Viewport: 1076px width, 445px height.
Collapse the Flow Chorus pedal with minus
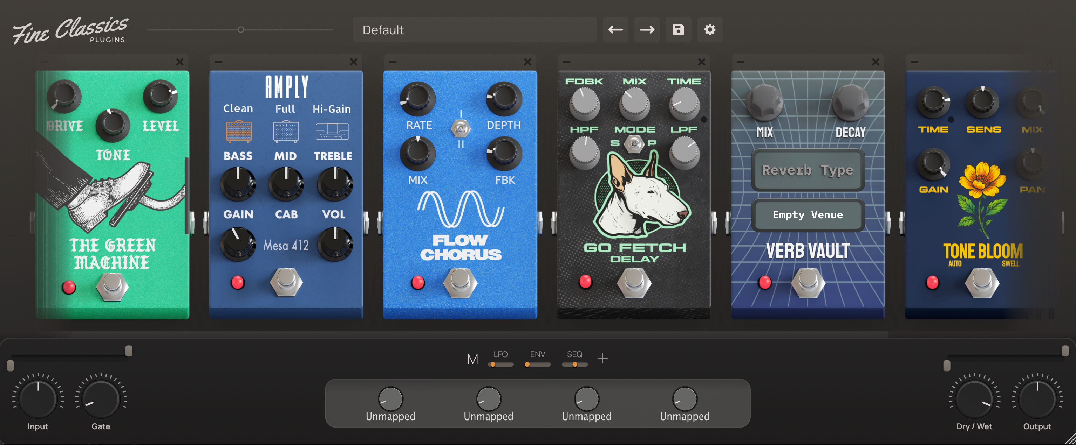[392, 62]
